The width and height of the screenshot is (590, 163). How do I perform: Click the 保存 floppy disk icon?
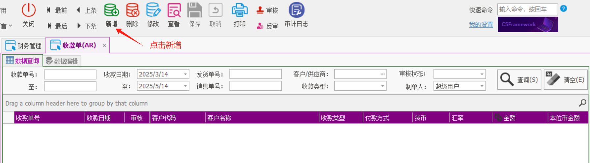[x=195, y=10]
